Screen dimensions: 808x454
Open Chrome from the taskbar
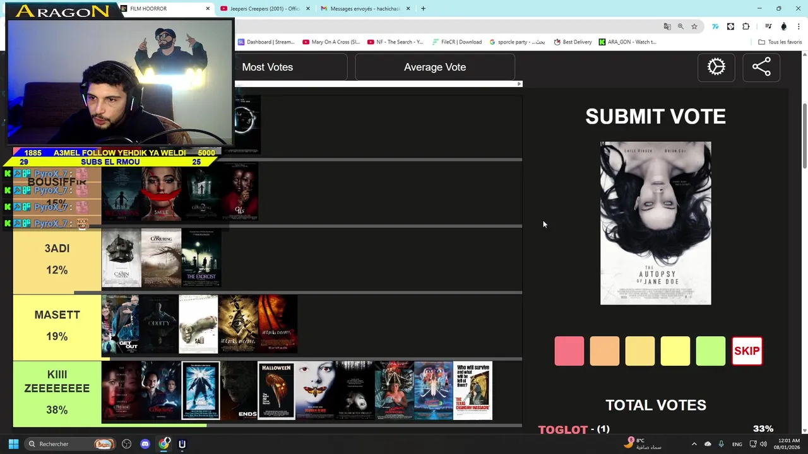pos(163,444)
